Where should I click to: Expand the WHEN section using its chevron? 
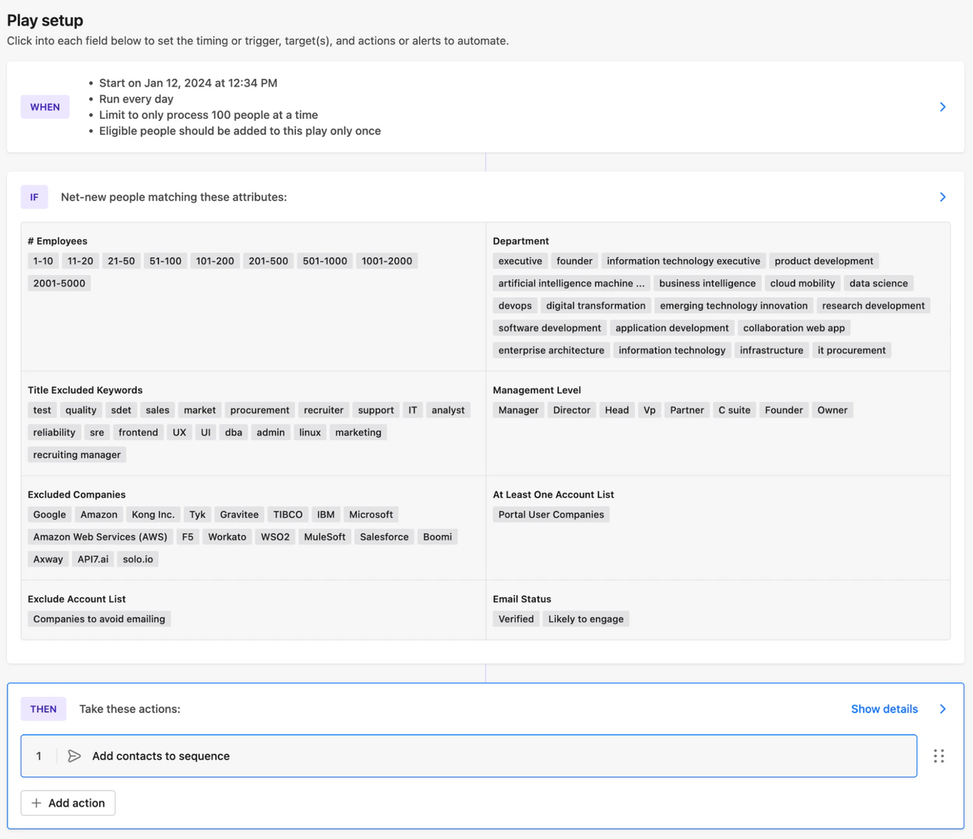942,106
